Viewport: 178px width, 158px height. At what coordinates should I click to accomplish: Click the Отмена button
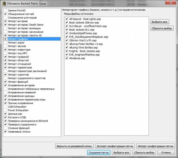[166, 153]
